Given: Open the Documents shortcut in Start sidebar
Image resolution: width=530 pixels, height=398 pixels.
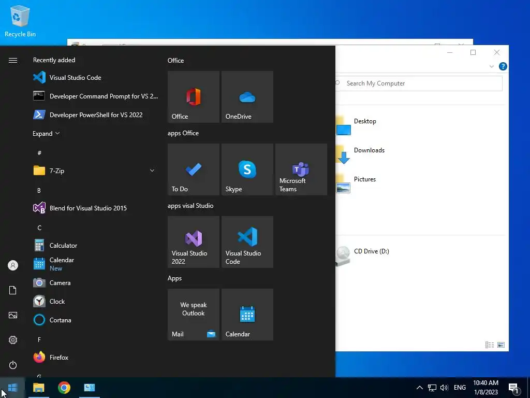Looking at the screenshot, I should (13, 290).
